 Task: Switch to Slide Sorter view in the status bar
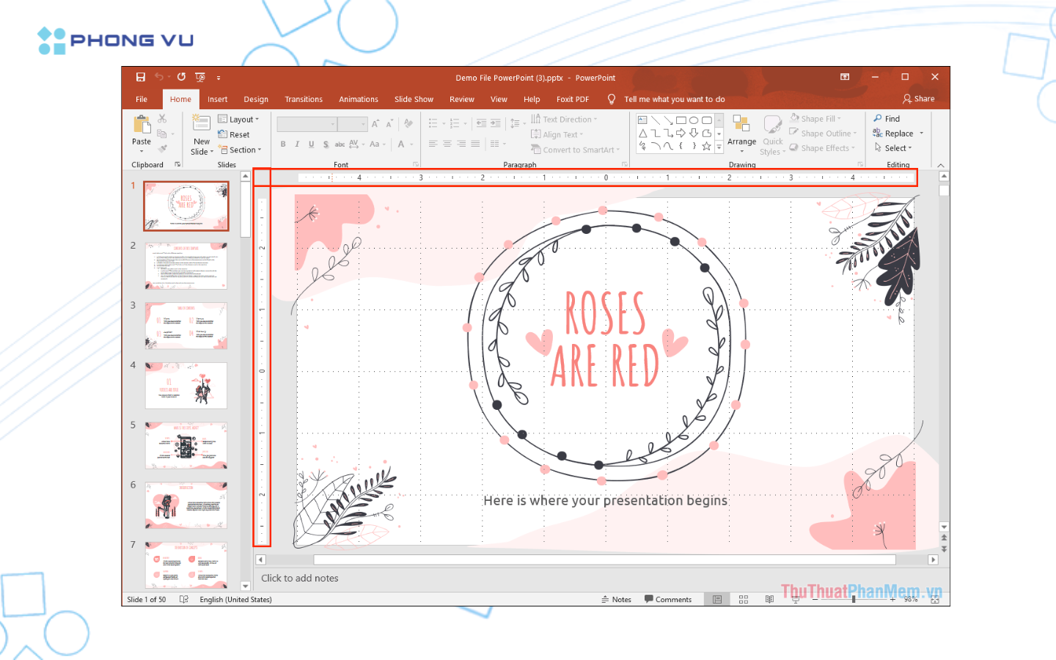744,600
